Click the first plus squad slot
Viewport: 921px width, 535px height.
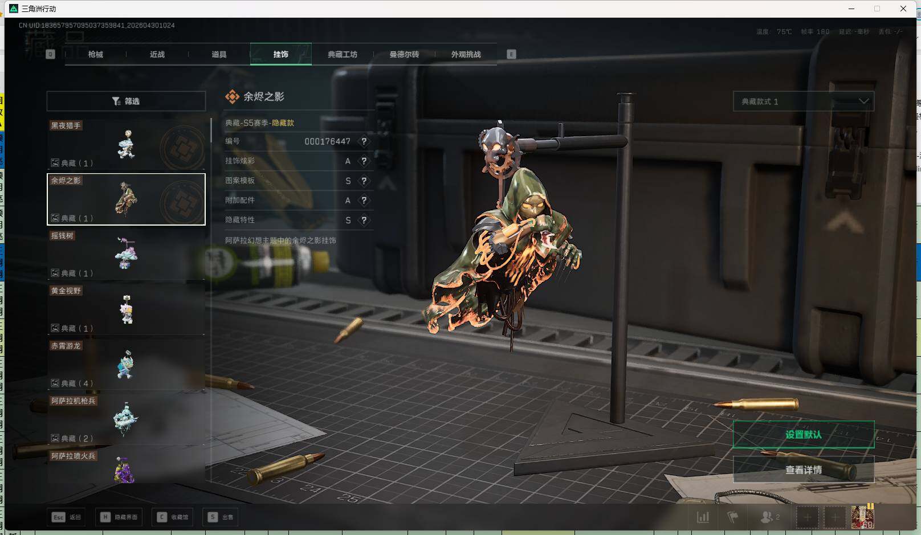click(x=807, y=517)
